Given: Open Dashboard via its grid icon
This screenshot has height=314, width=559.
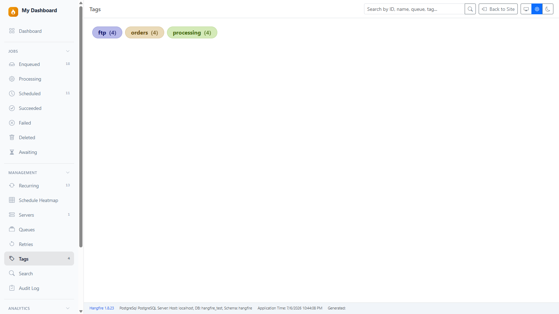Looking at the screenshot, I should [x=12, y=31].
